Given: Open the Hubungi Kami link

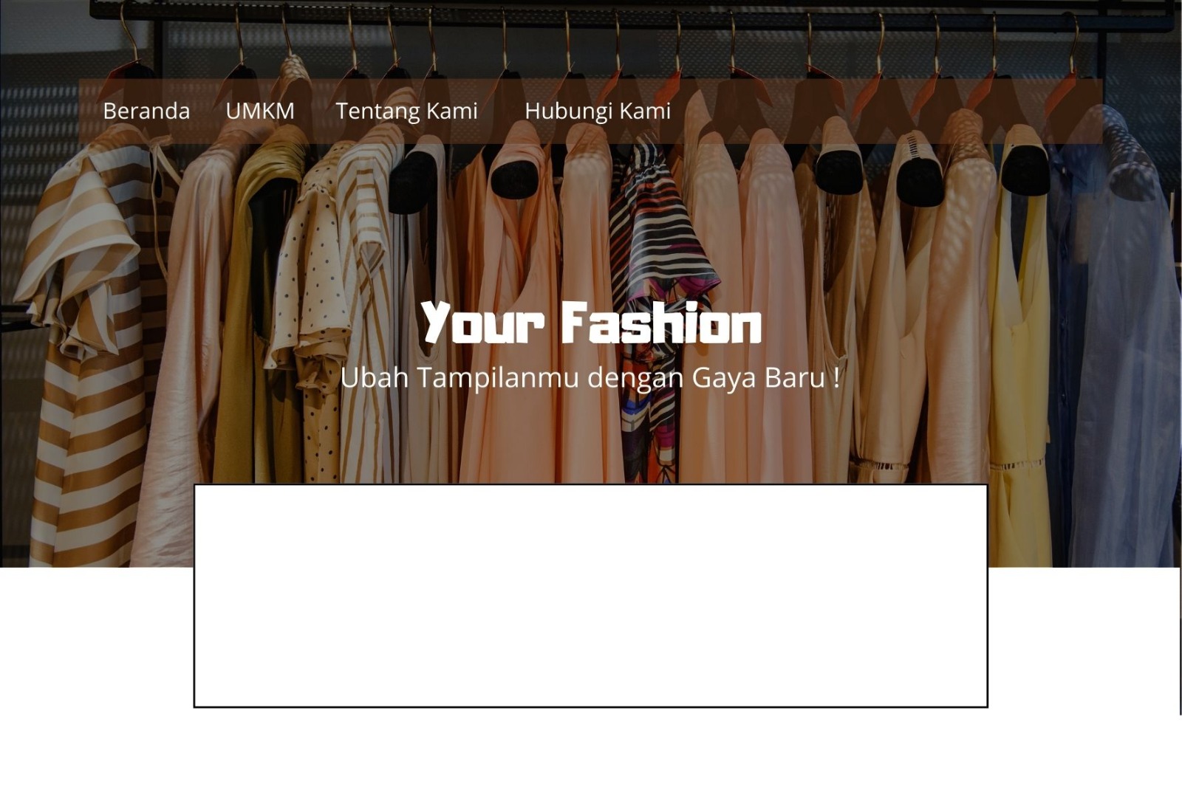Looking at the screenshot, I should 597,111.
